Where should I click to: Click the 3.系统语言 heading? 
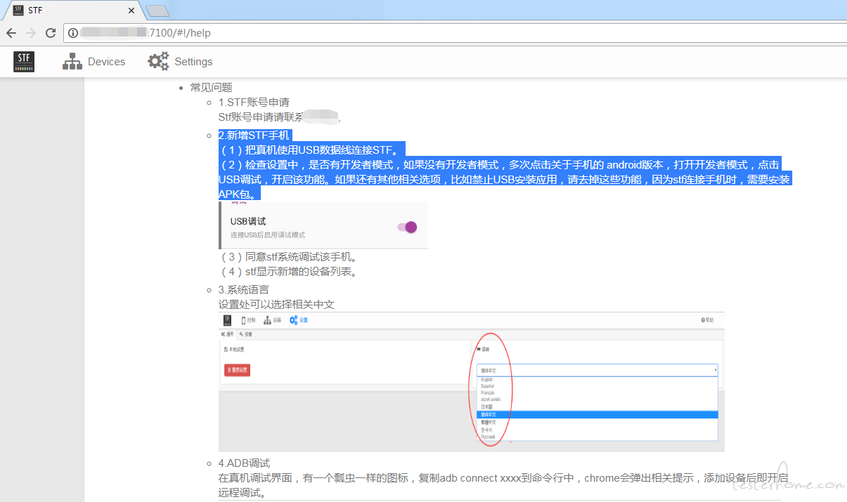tap(244, 289)
